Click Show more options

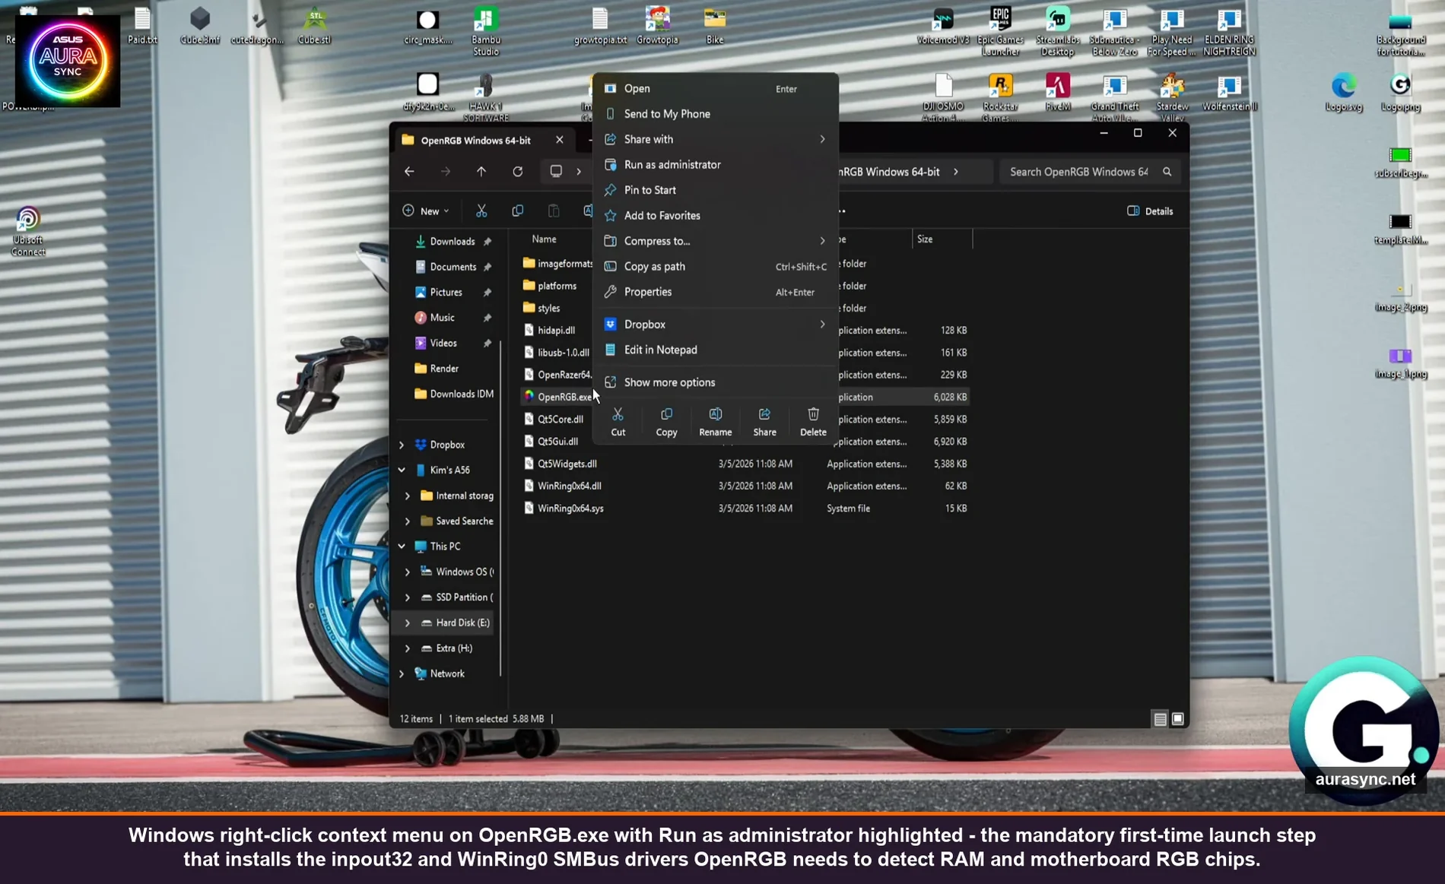669,382
